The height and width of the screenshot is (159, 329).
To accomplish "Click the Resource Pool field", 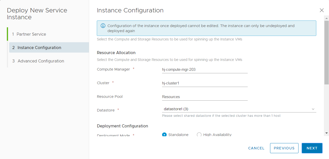I will [205, 97].
